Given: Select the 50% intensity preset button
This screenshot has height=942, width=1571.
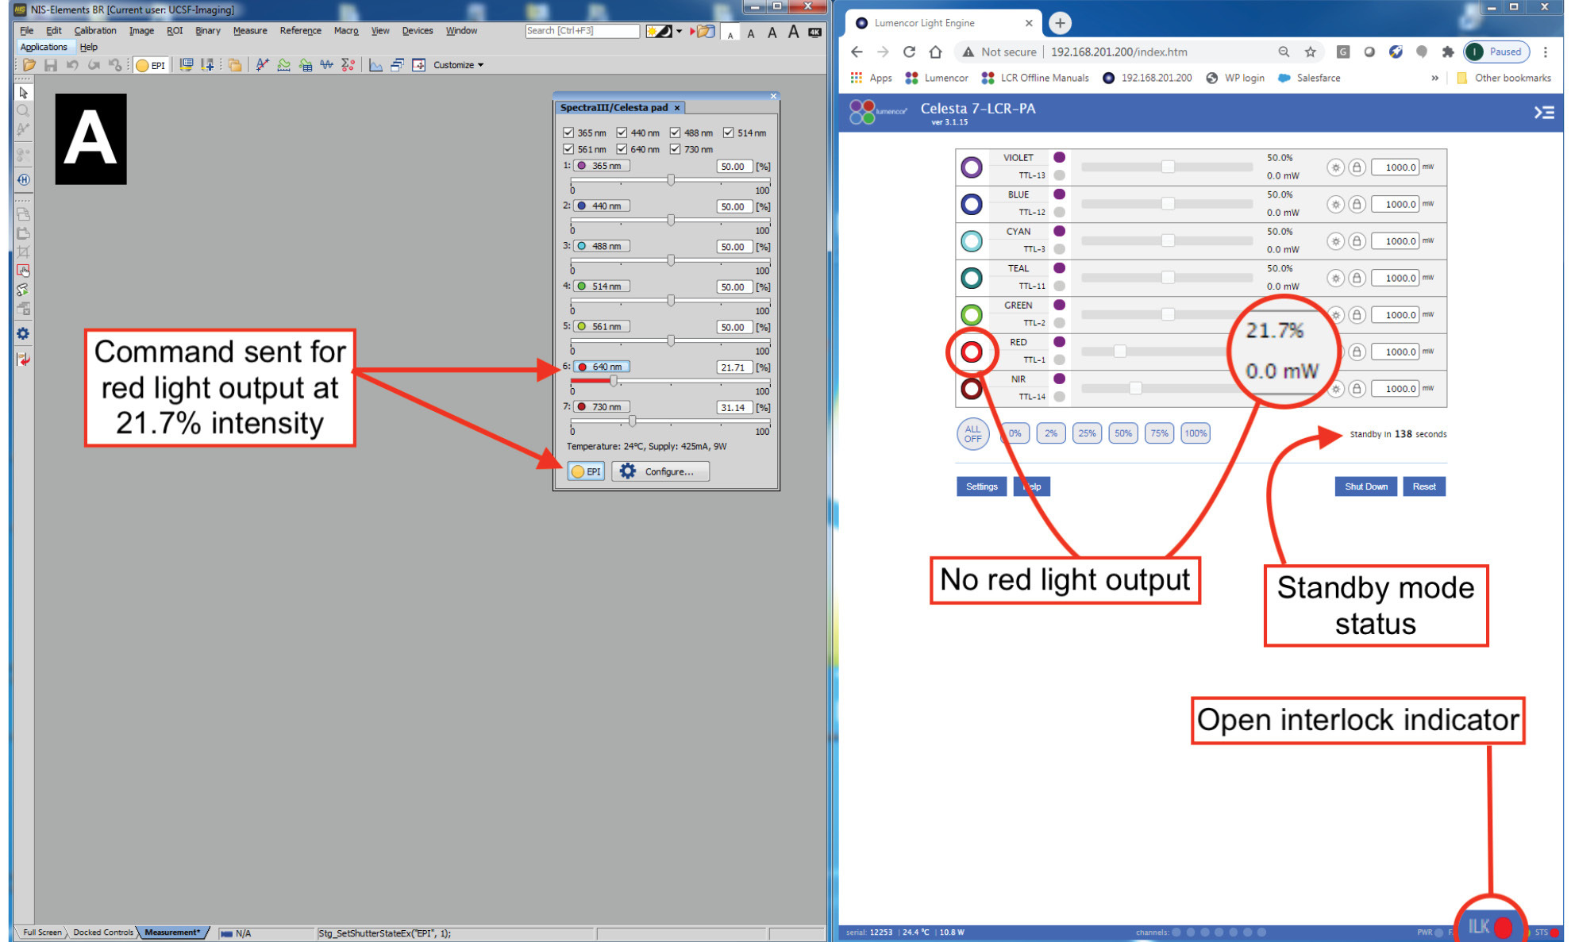Looking at the screenshot, I should [x=1122, y=433].
